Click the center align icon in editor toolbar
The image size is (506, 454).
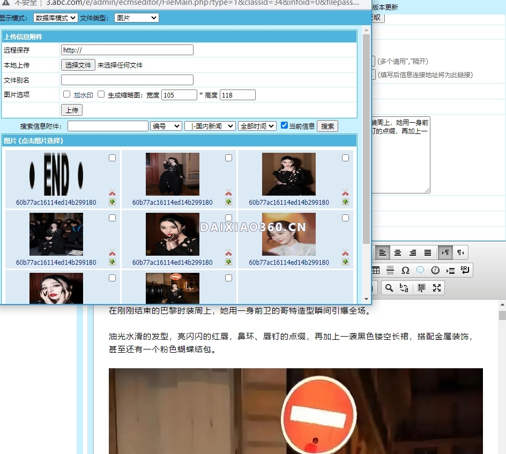tap(398, 252)
